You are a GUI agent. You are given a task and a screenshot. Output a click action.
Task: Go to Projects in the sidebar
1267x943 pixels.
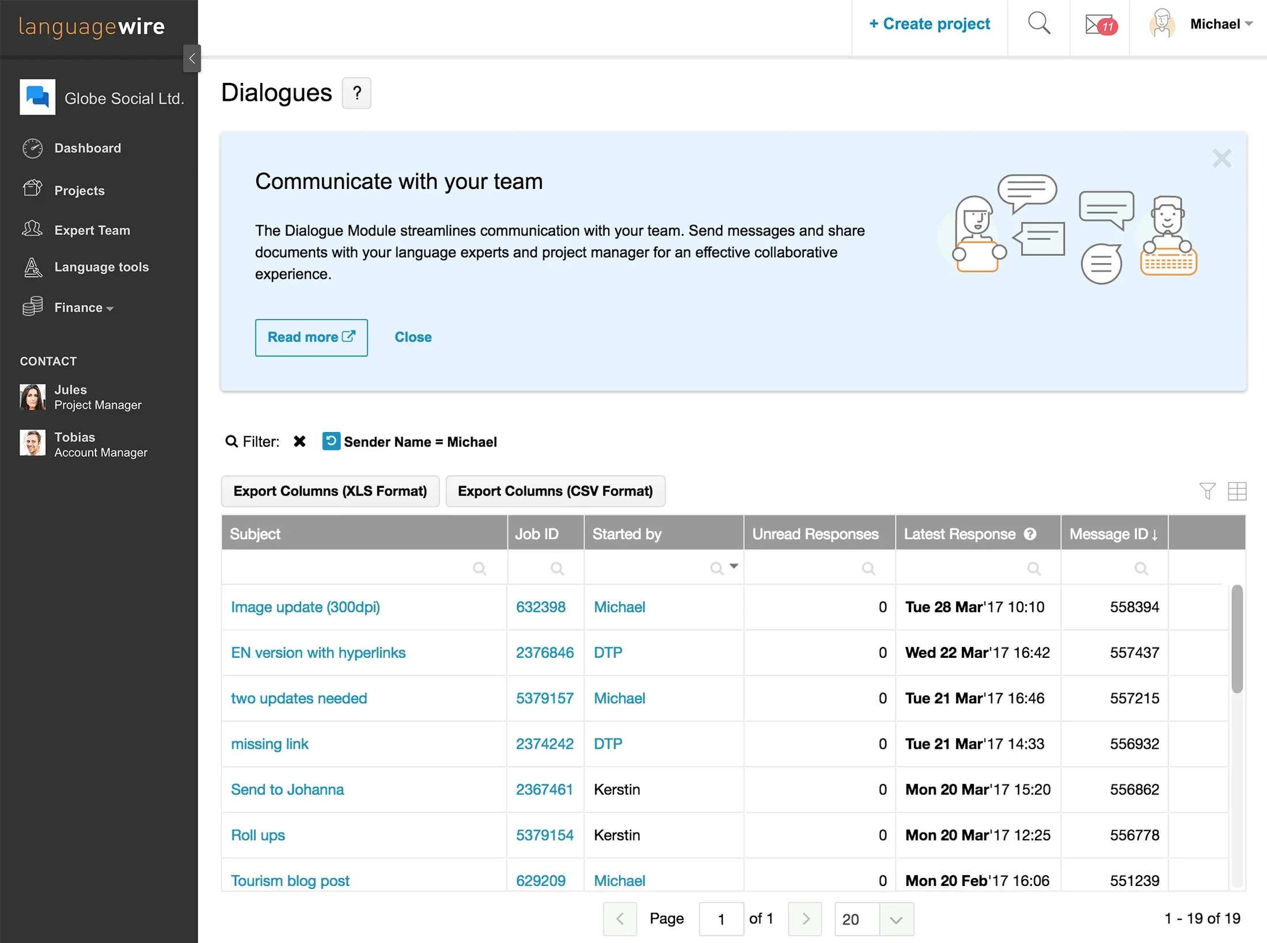(79, 191)
